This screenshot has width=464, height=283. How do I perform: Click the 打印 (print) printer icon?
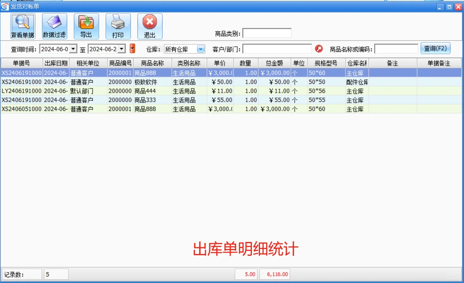coord(118,26)
